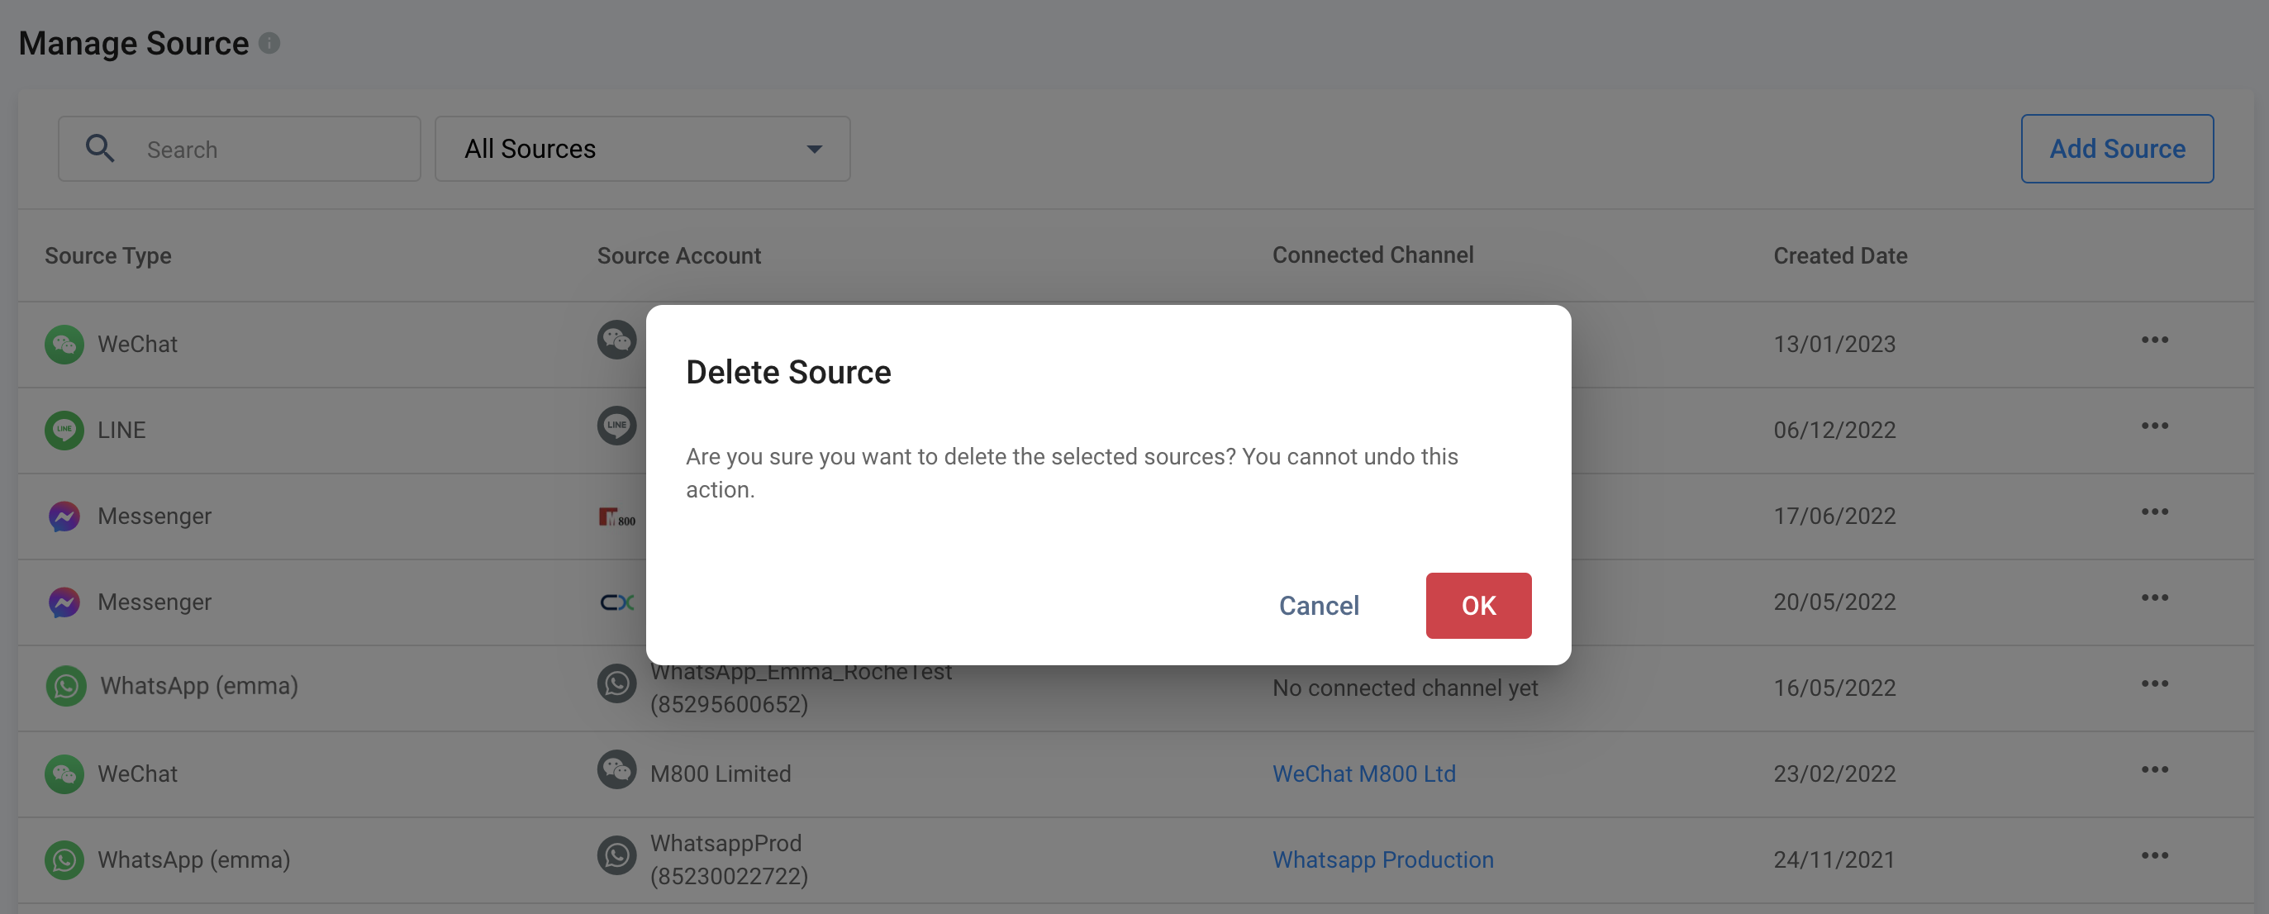The height and width of the screenshot is (914, 2269).
Task: Click the magnifying glass search icon
Action: pyautogui.click(x=99, y=148)
